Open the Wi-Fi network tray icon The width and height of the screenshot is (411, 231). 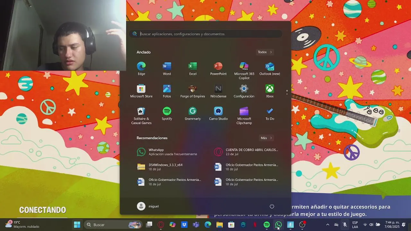click(x=365, y=225)
